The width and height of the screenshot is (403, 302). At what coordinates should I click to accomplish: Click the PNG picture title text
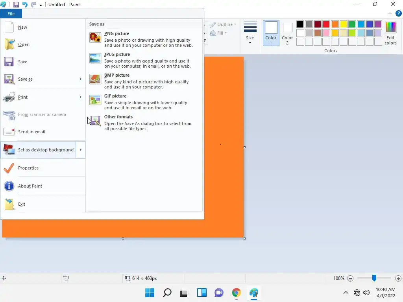point(116,33)
